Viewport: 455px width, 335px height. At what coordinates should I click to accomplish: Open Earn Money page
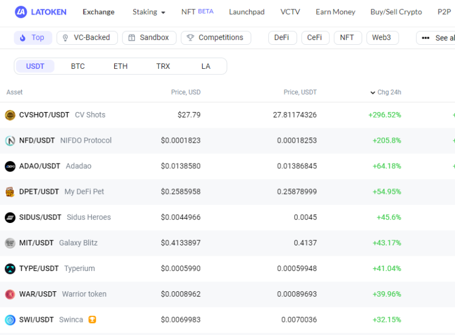[335, 12]
